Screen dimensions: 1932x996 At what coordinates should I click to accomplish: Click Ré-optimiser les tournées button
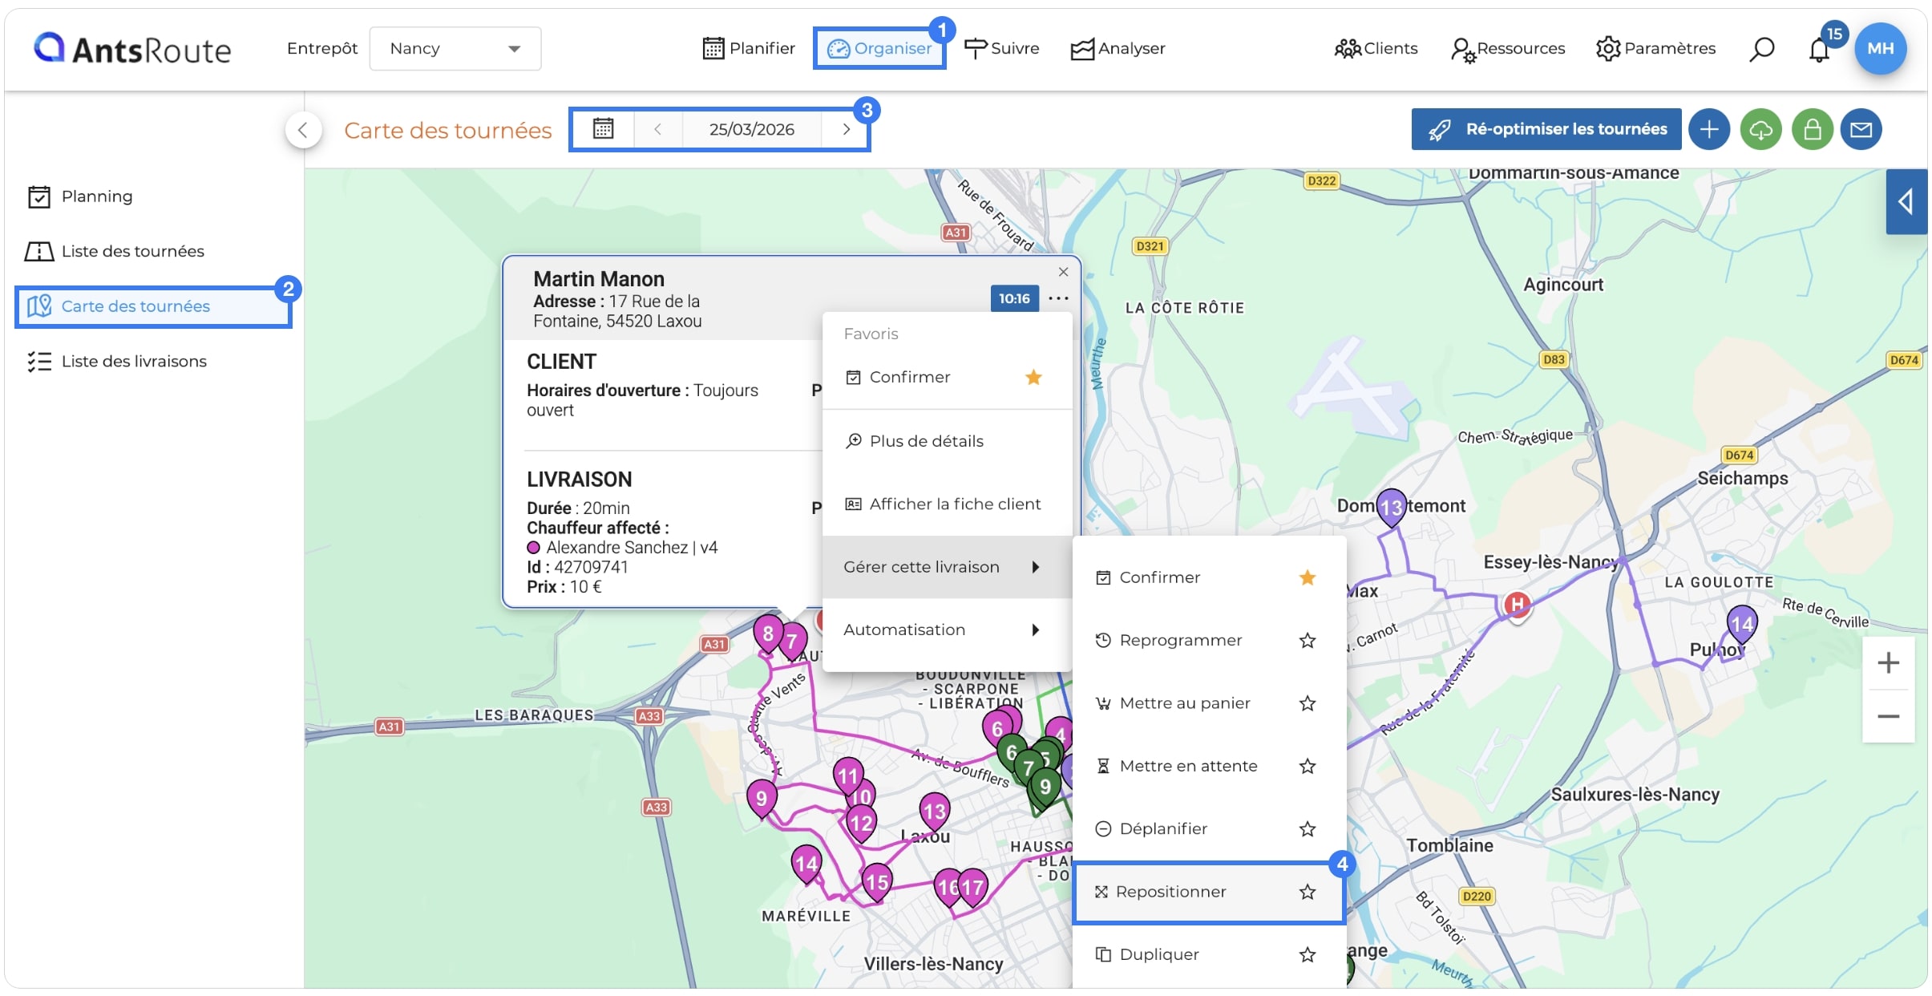[x=1546, y=129]
